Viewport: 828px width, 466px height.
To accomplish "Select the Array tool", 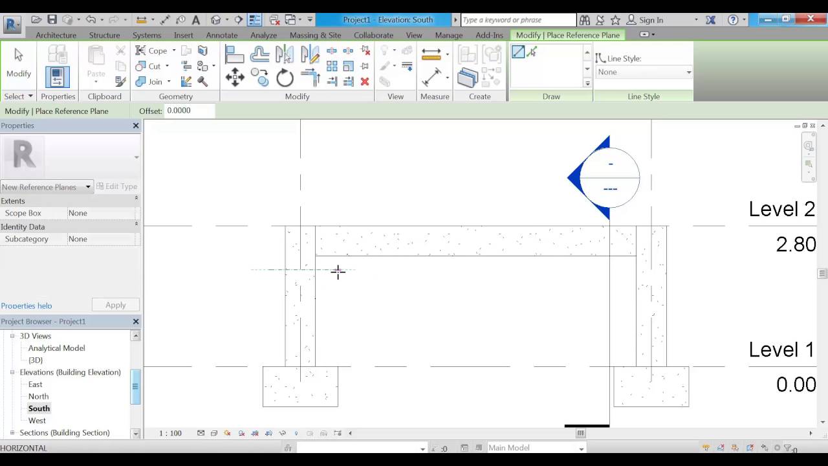I will tap(332, 66).
